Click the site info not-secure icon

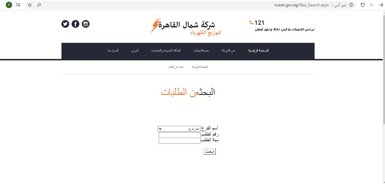coord(351,5)
